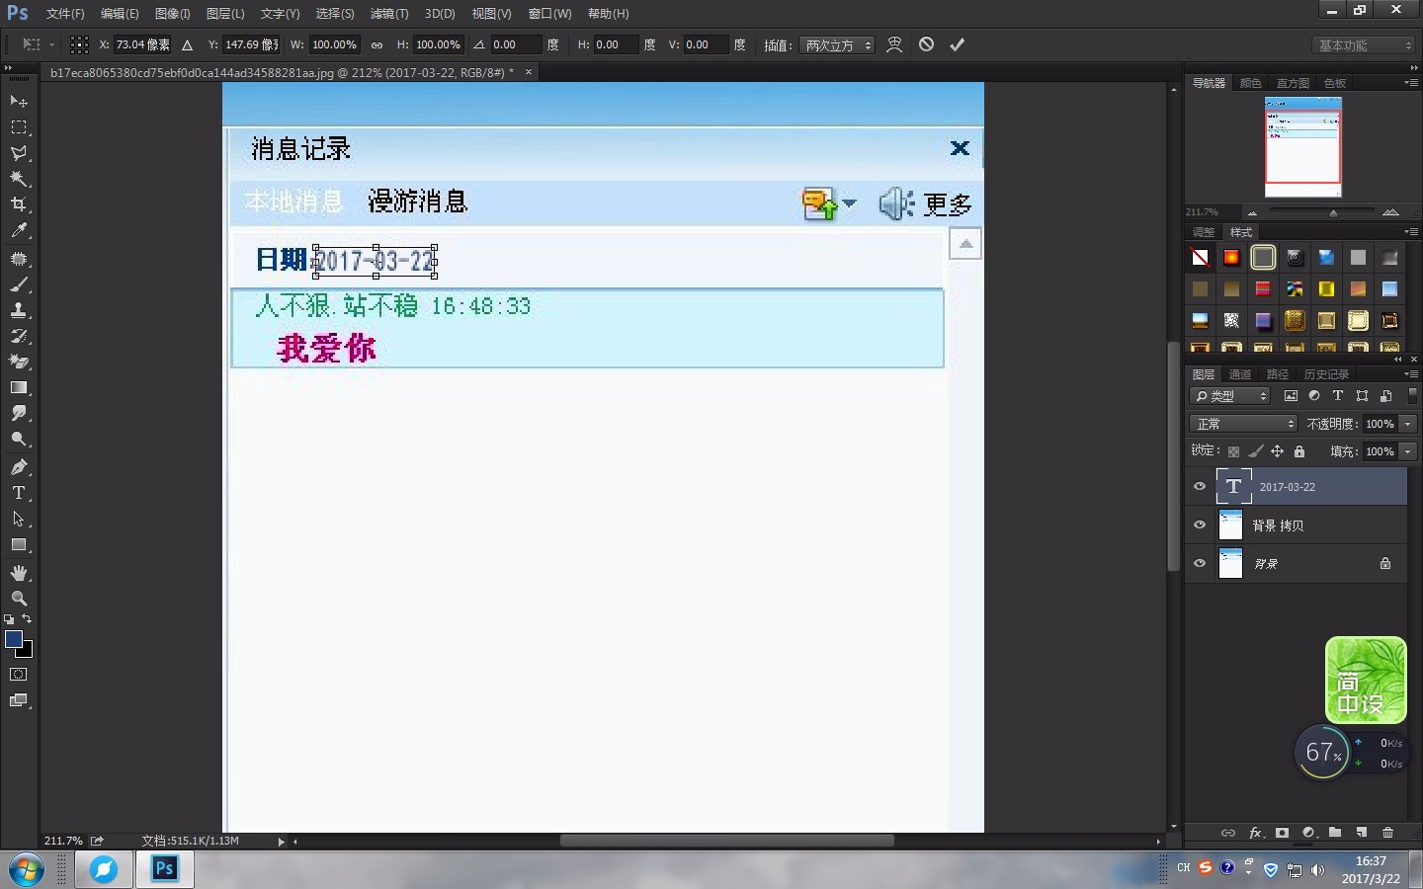Hide the 2017-03-22 text layer
Image resolution: width=1423 pixels, height=889 pixels.
1199,486
